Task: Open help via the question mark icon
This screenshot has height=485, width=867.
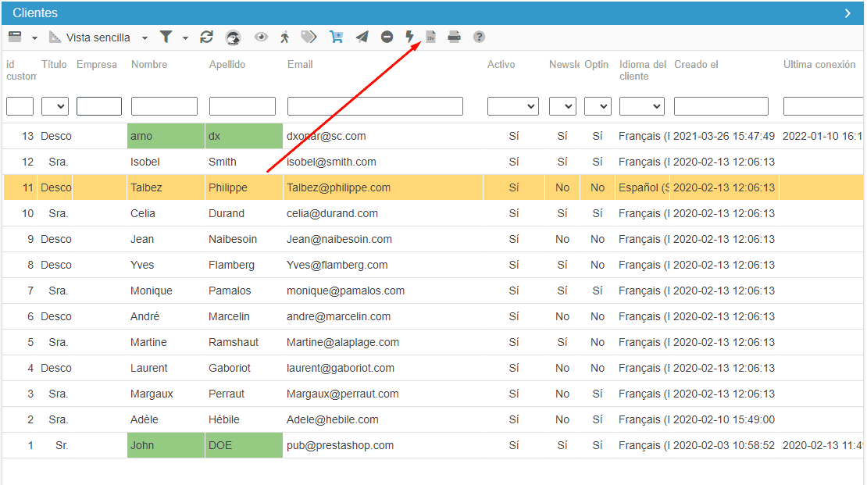Action: 480,37
